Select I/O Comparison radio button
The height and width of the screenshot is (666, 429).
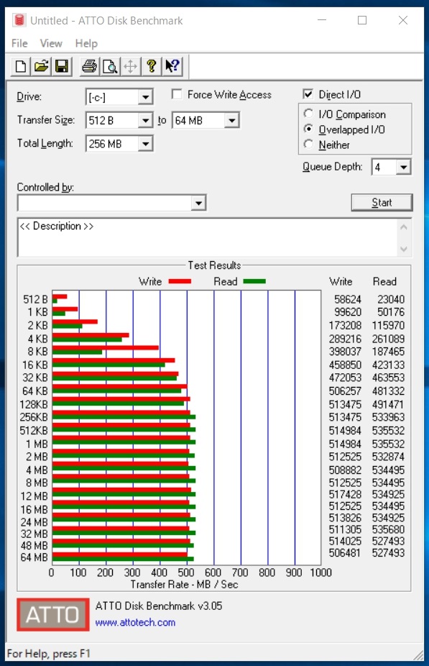308,114
